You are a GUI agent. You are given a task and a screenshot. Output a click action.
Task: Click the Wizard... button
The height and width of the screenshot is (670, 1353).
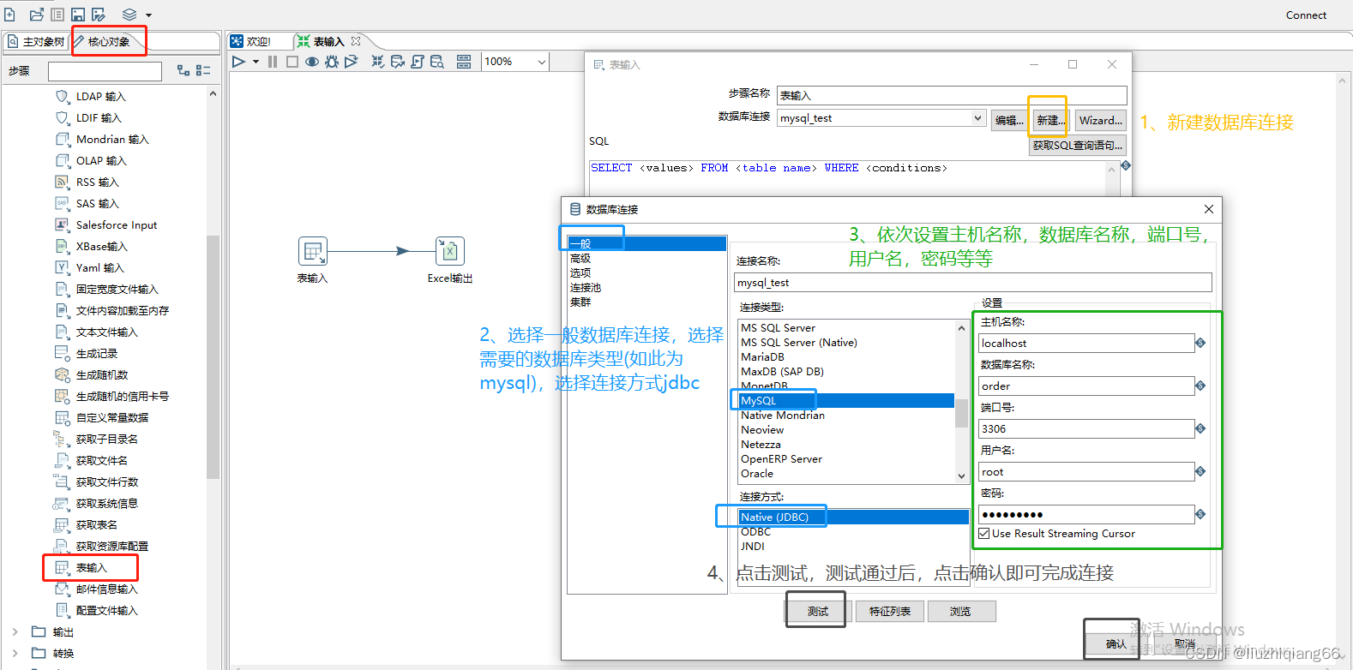pos(1100,121)
